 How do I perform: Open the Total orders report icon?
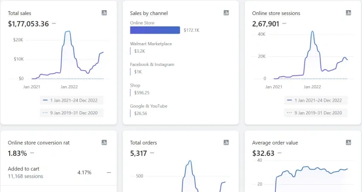pyautogui.click(x=226, y=143)
